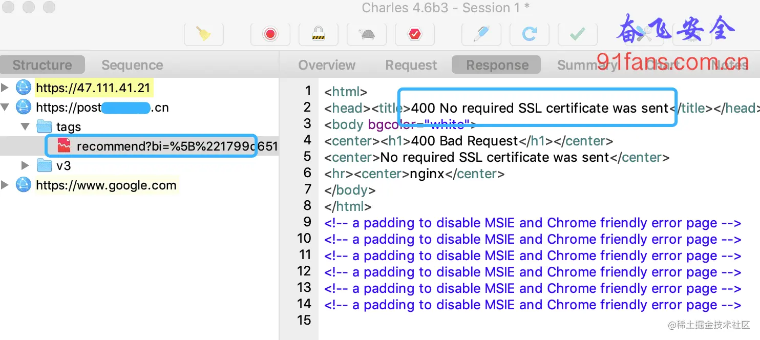The width and height of the screenshot is (760, 340).
Task: Select the v3 folder row
Action: click(64, 165)
